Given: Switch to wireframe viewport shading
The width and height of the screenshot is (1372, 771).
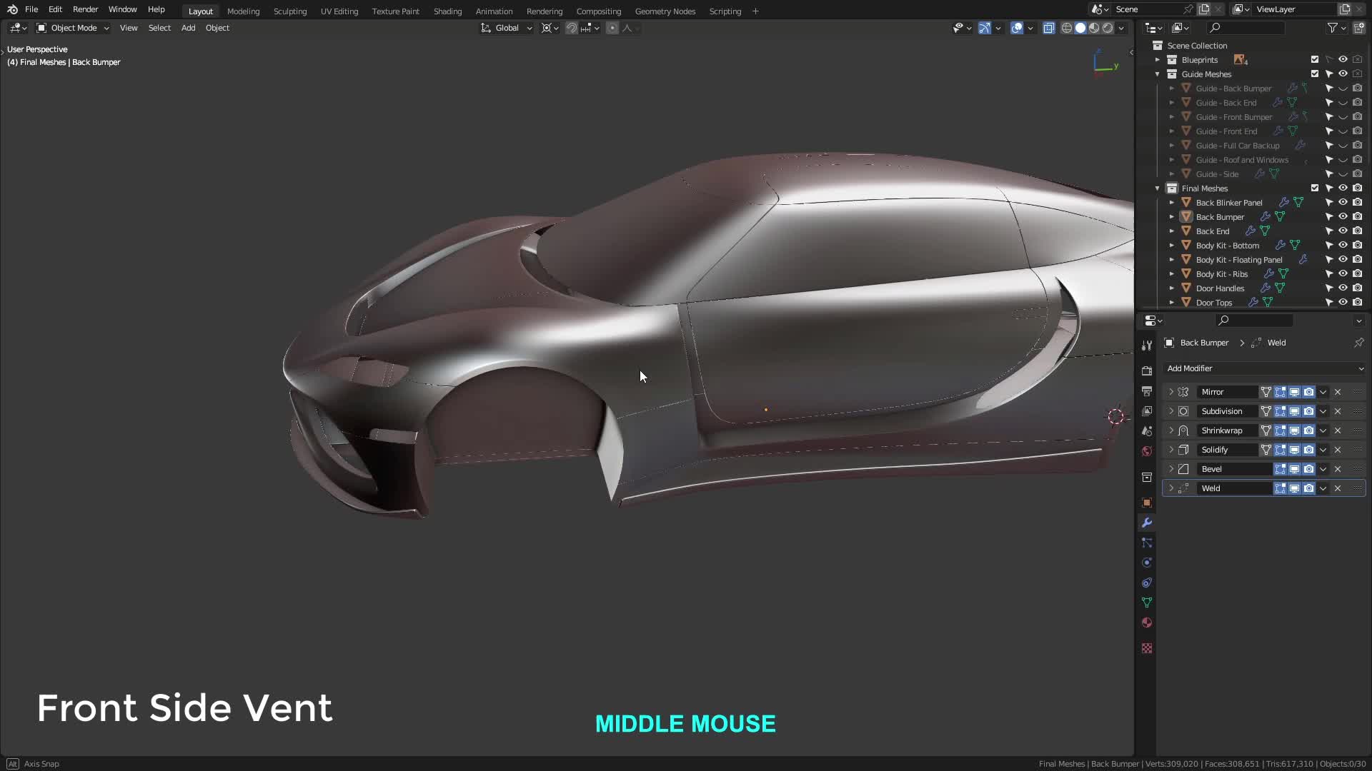Looking at the screenshot, I should click(x=1067, y=28).
